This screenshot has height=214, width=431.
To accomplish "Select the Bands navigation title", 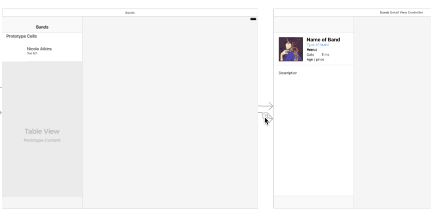I will [x=42, y=27].
